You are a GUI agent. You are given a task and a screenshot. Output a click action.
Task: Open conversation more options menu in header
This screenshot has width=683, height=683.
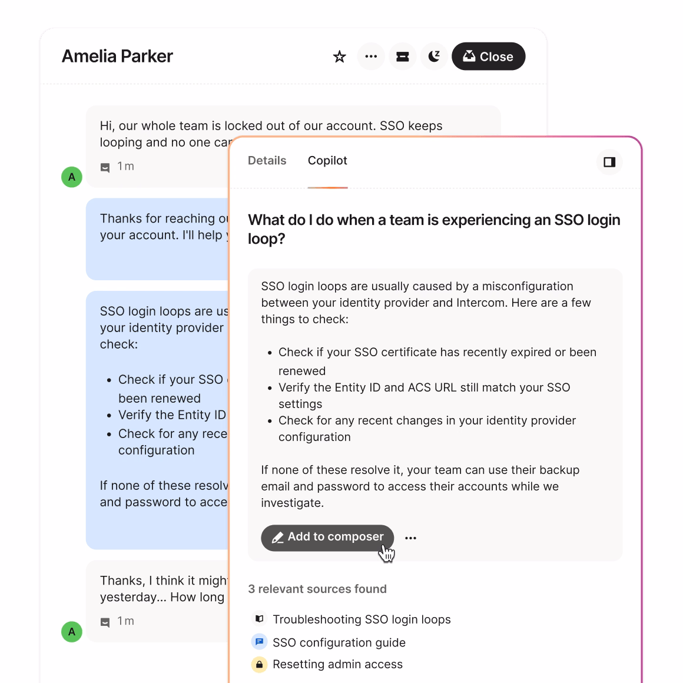[371, 57]
